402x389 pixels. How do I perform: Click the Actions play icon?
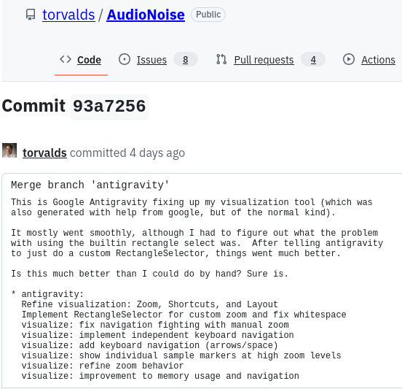point(349,59)
